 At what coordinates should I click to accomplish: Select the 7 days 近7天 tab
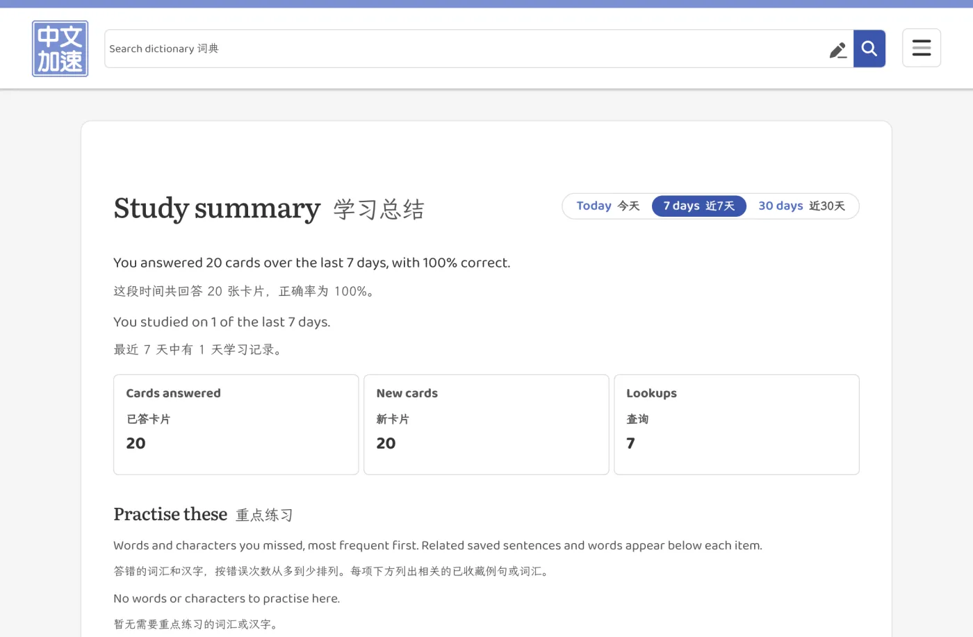pos(699,206)
